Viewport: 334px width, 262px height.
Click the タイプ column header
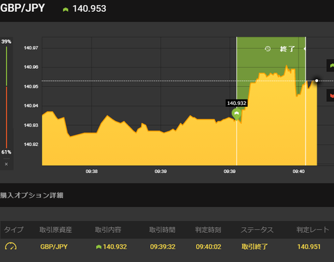pyautogui.click(x=14, y=230)
